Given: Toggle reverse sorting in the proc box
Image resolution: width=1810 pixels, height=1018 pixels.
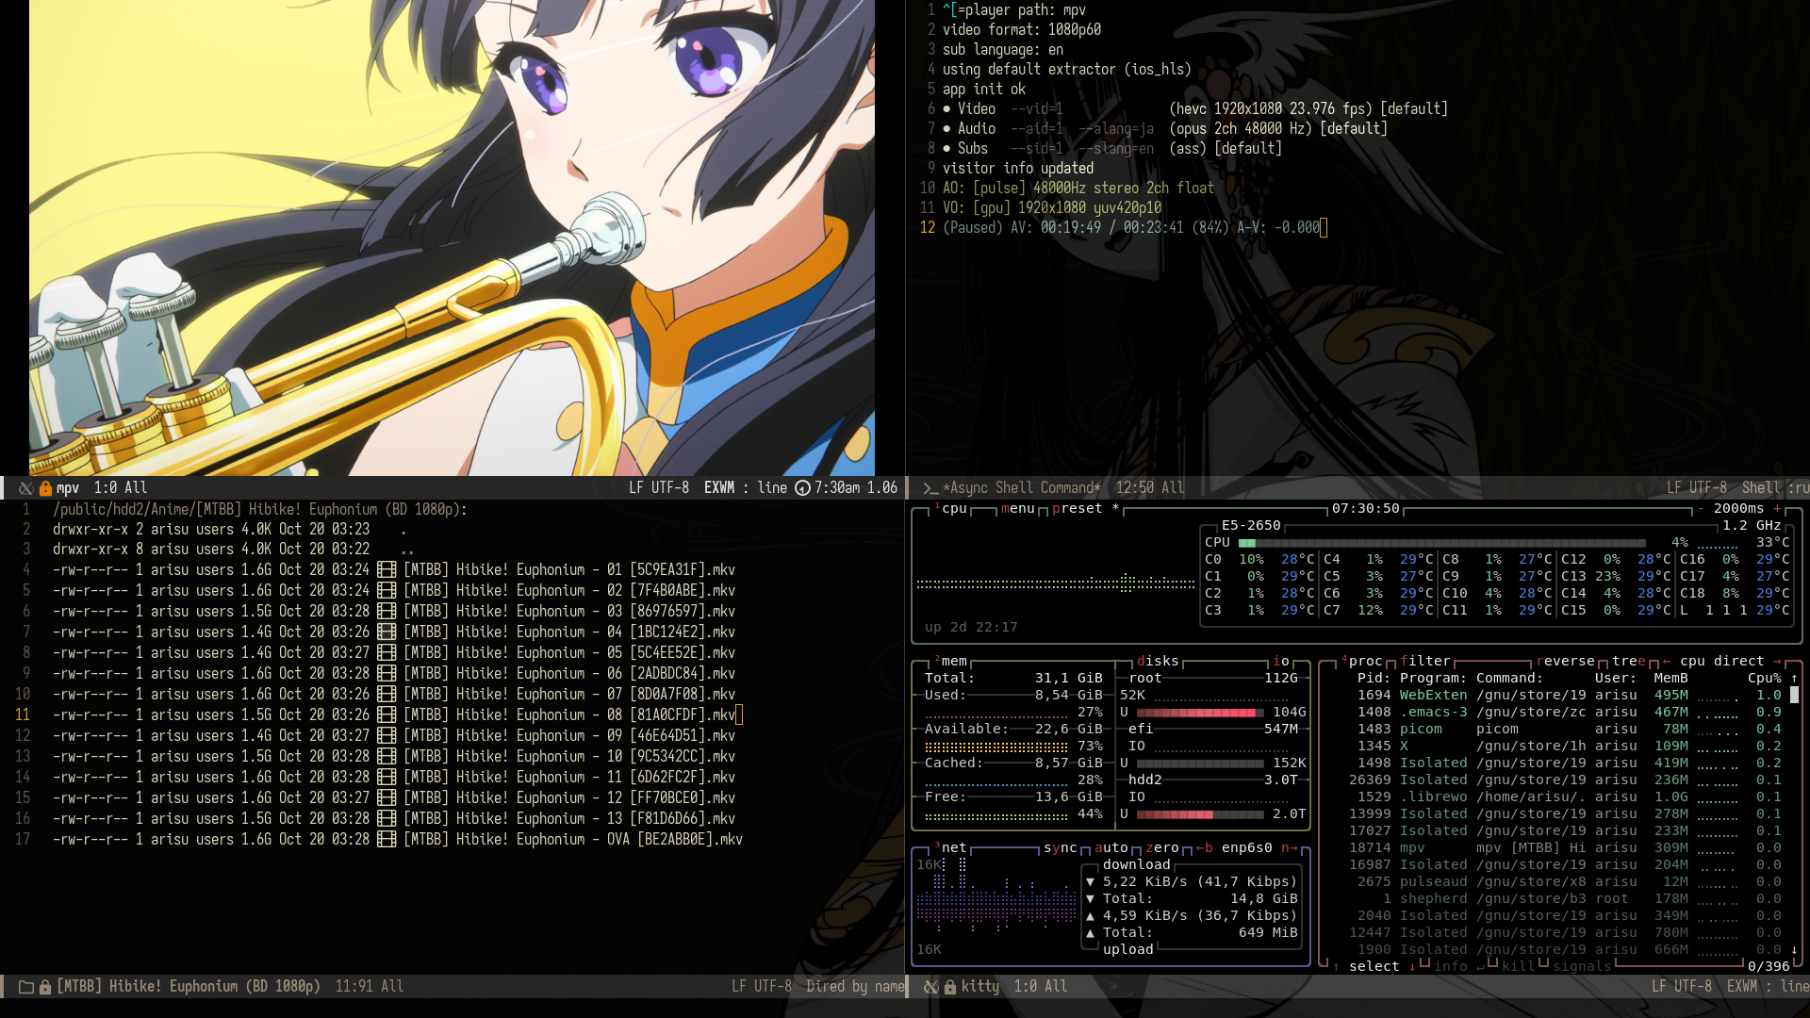Looking at the screenshot, I should 1565,662.
